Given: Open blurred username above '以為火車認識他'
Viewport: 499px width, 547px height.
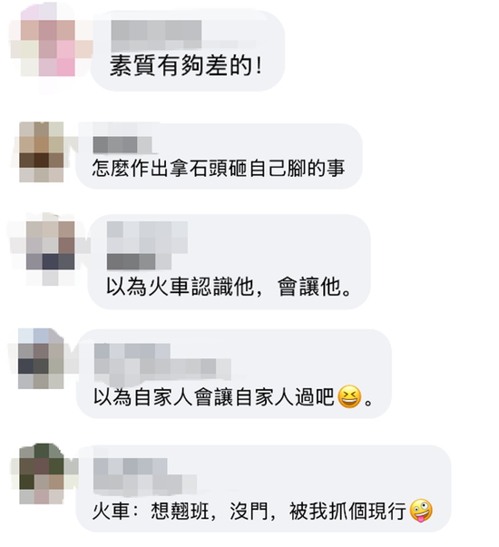Looking at the screenshot, I should point(147,246).
